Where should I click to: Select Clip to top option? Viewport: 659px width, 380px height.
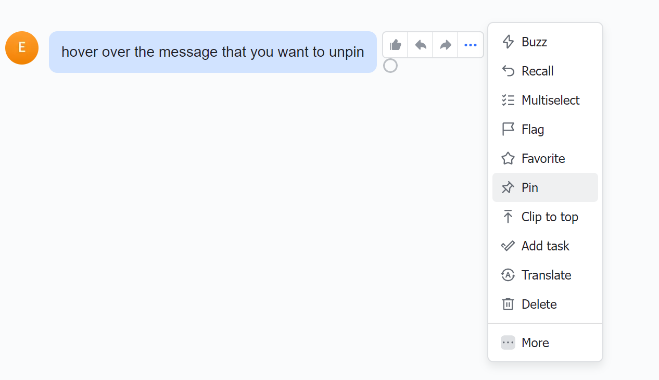[550, 217]
